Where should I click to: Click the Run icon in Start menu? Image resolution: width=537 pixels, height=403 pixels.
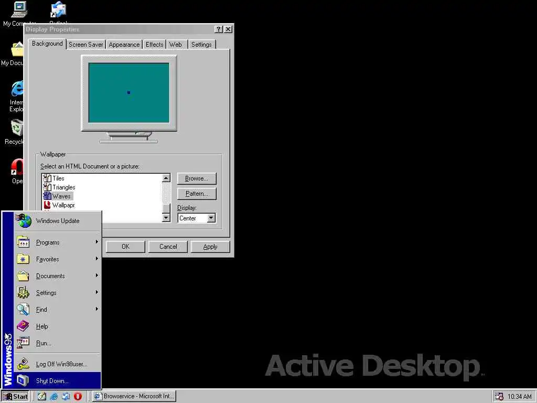pos(23,343)
